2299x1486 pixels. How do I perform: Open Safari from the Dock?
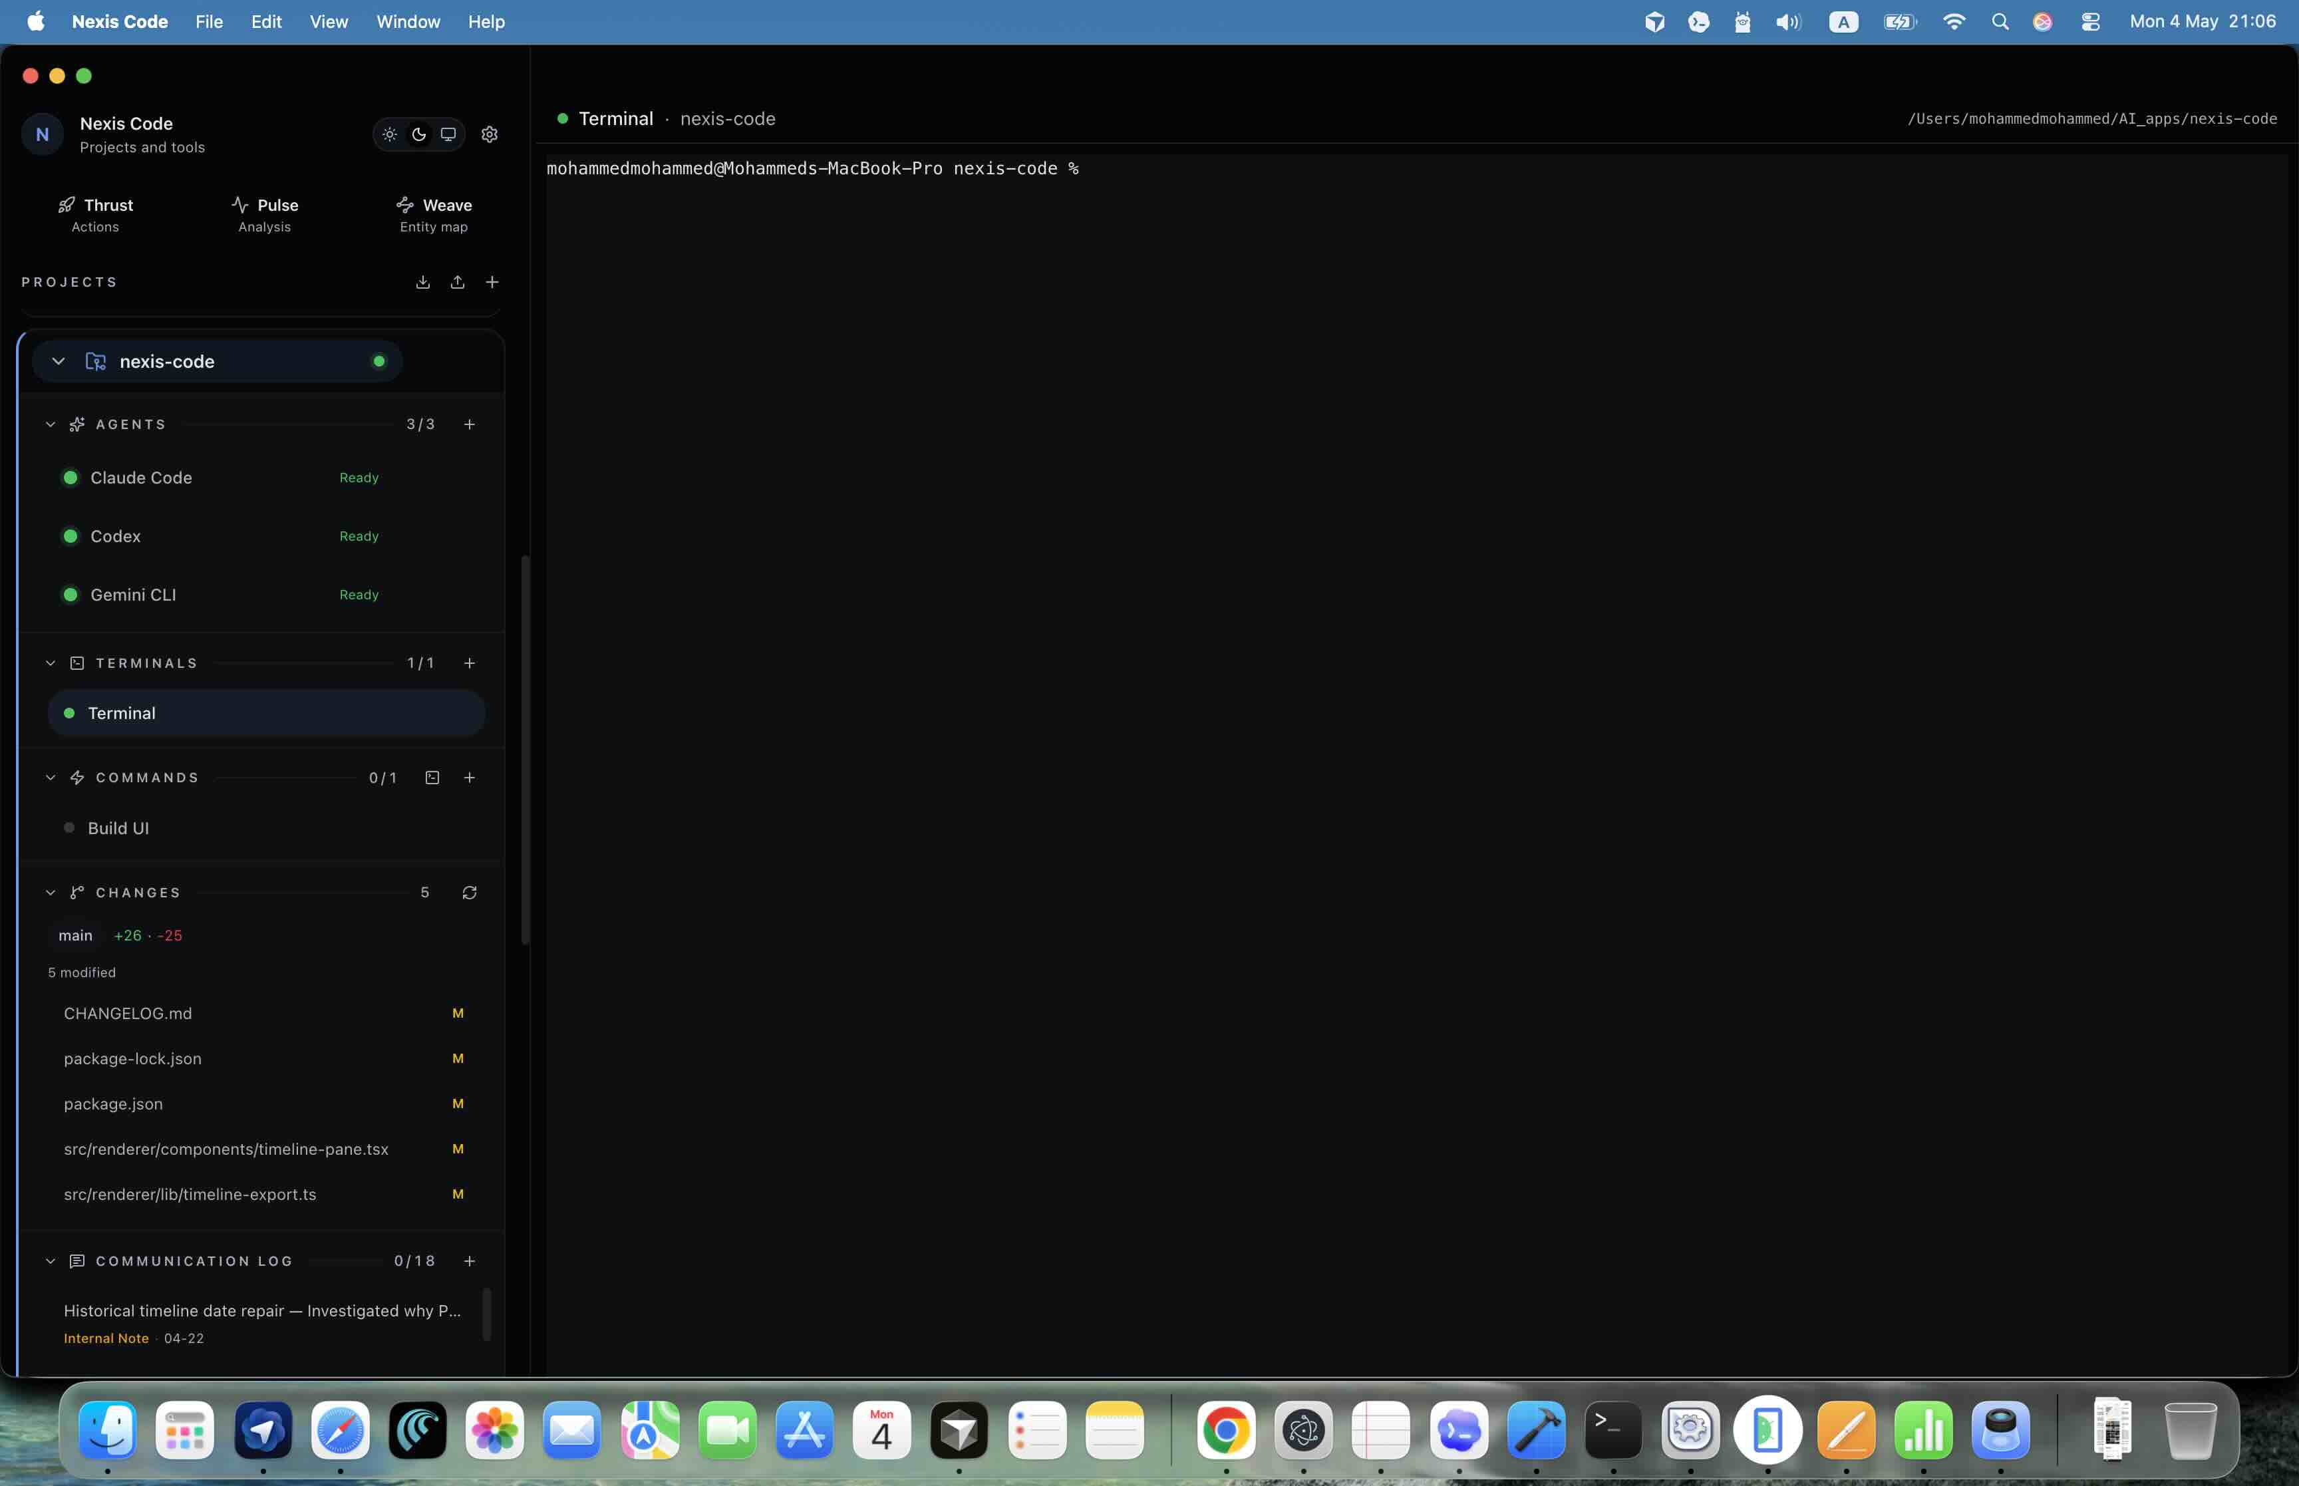[339, 1430]
